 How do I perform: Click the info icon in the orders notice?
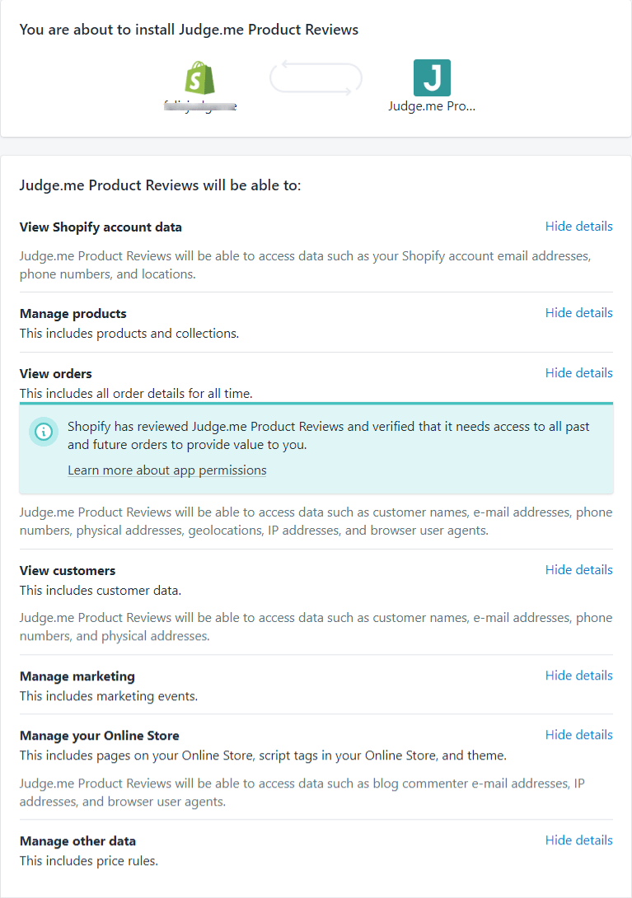coord(44,432)
